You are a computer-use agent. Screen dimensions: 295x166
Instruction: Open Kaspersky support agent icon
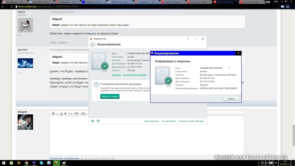(98, 121)
